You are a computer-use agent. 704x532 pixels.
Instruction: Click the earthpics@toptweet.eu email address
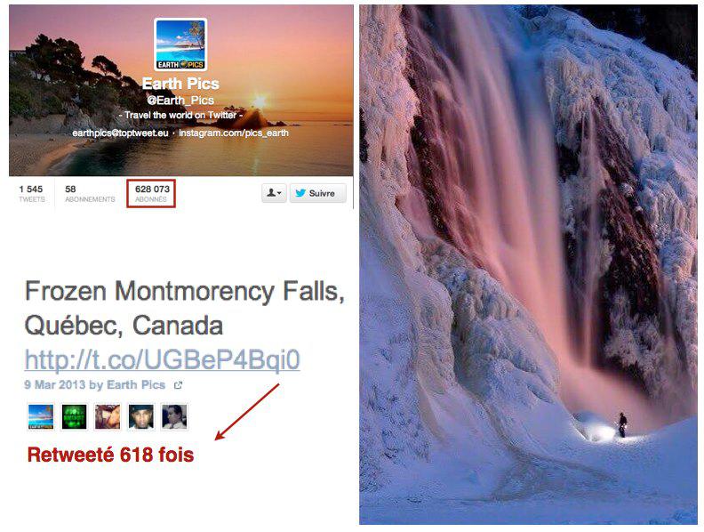[x=120, y=133]
